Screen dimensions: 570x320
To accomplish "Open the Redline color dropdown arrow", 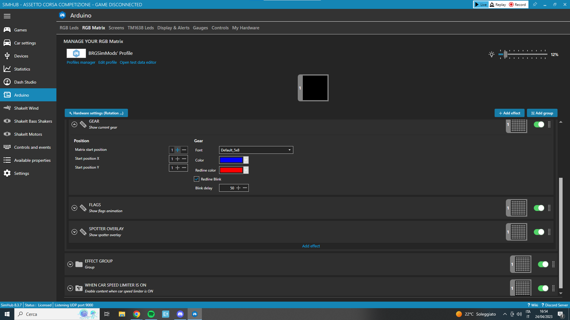I will coord(246,170).
